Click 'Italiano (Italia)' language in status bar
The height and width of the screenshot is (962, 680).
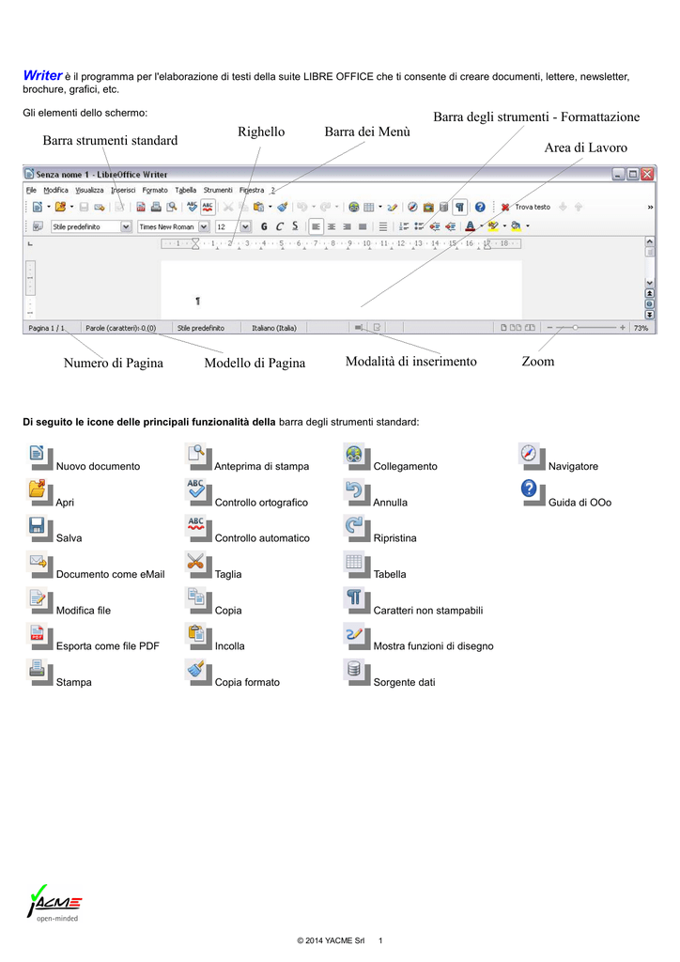pos(274,328)
